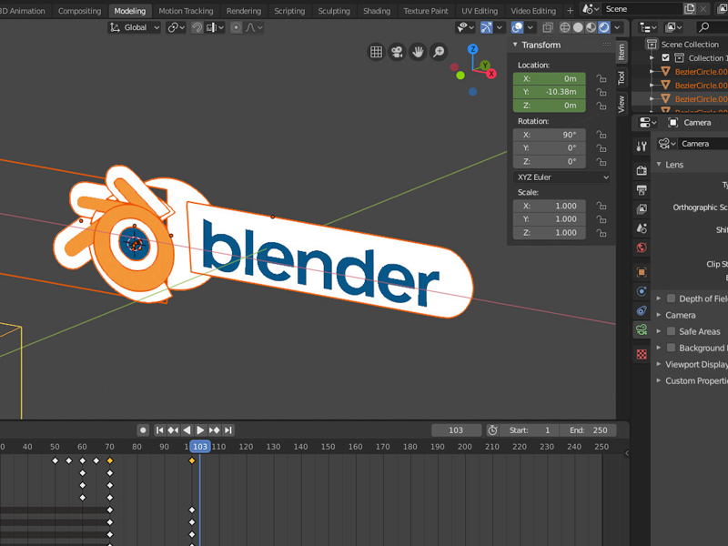Toggle X-ray mode in viewport header
This screenshot has width=728, height=546.
coord(548,27)
